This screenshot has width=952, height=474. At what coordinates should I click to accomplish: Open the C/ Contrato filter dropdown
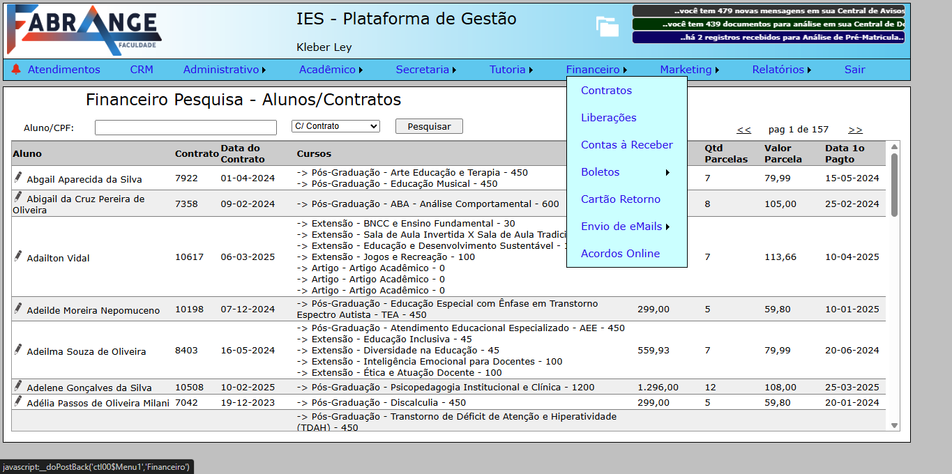click(x=335, y=126)
